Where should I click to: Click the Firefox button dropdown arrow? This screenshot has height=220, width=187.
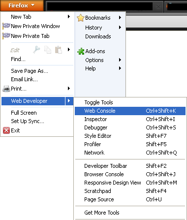[33, 5]
